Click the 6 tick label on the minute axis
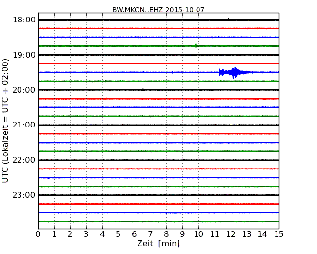Viewport: 317px width, 254px height. 134,234
